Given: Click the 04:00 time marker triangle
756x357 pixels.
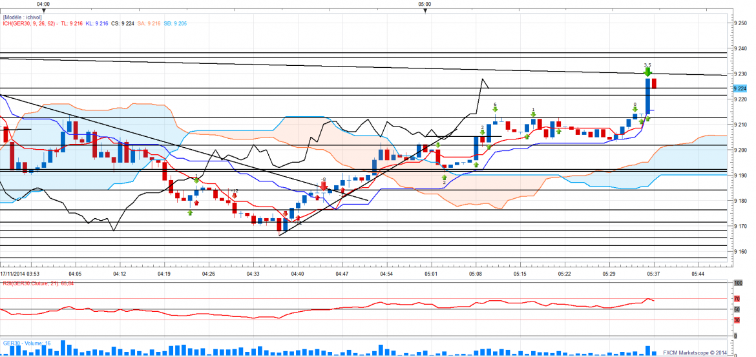Looking at the screenshot, I should click(x=43, y=11).
